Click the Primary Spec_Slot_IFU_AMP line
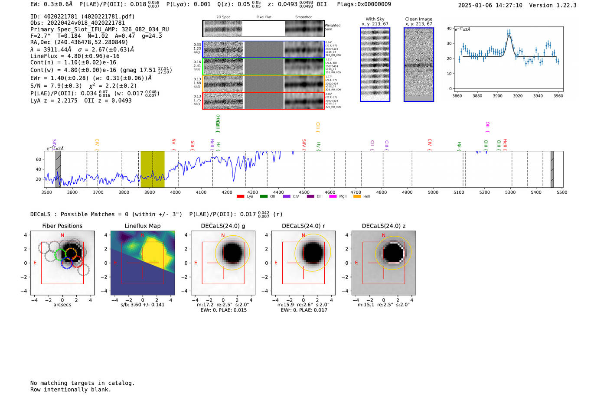The image size is (607, 413). tap(100, 29)
